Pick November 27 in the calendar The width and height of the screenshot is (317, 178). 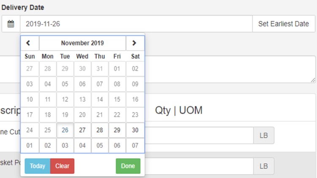[82, 130]
